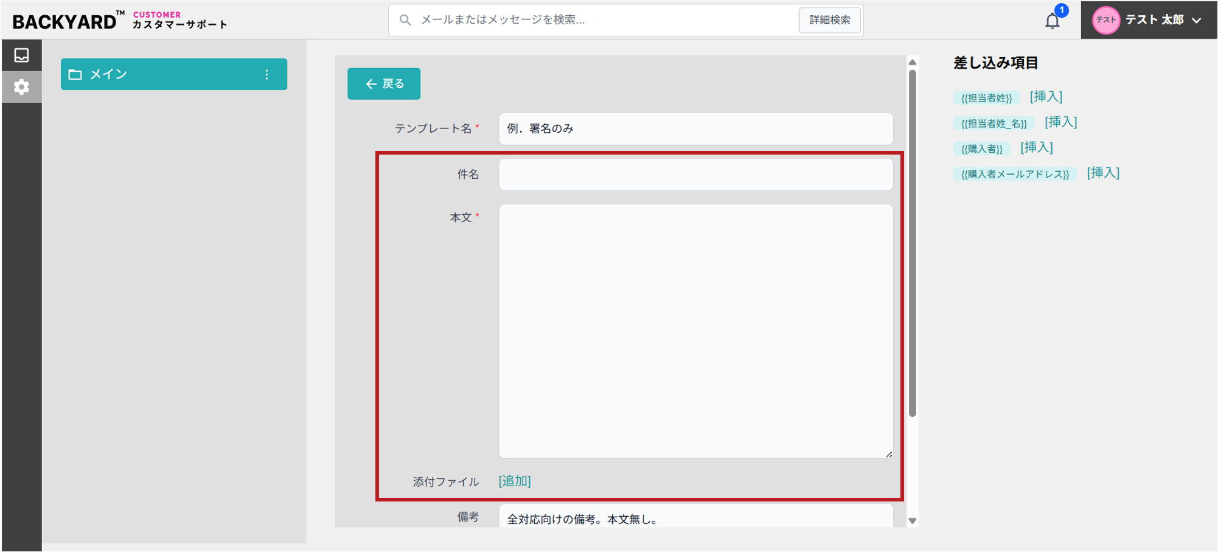Image resolution: width=1218 pixels, height=552 pixels.
Task: Insert the {{担当者姓}} merge field
Action: tap(1046, 97)
